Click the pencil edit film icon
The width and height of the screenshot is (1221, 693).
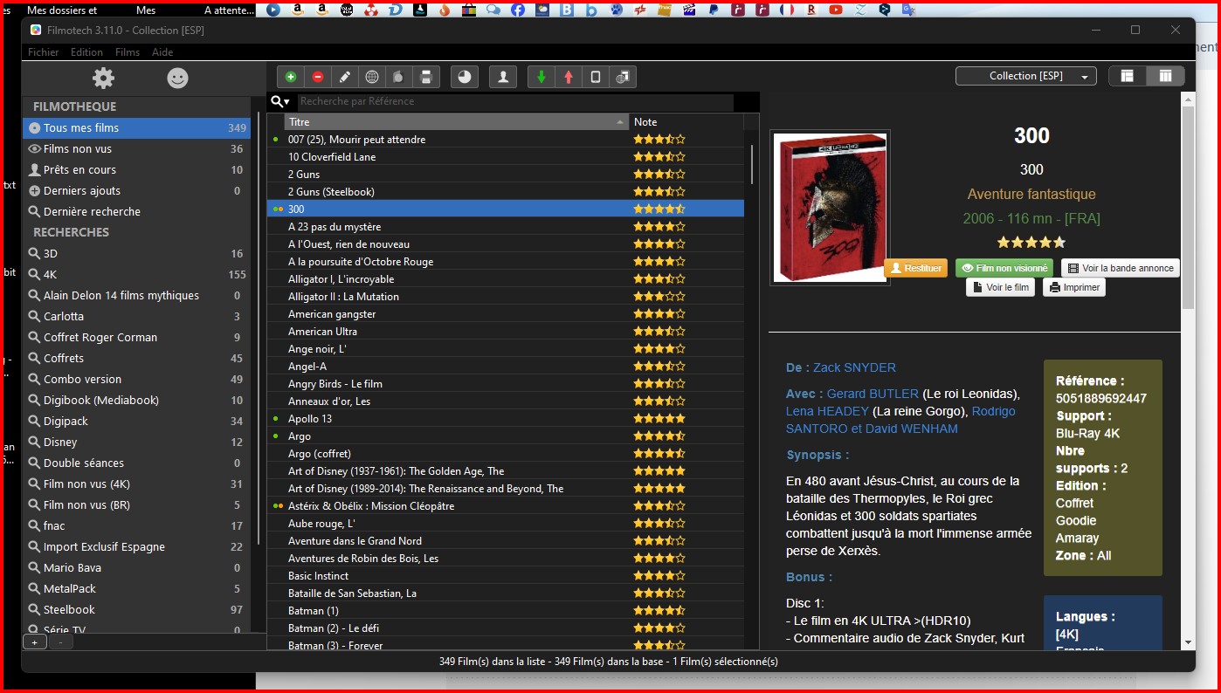coord(345,77)
